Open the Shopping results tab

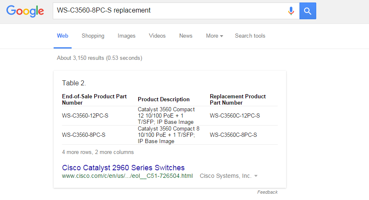(x=93, y=36)
